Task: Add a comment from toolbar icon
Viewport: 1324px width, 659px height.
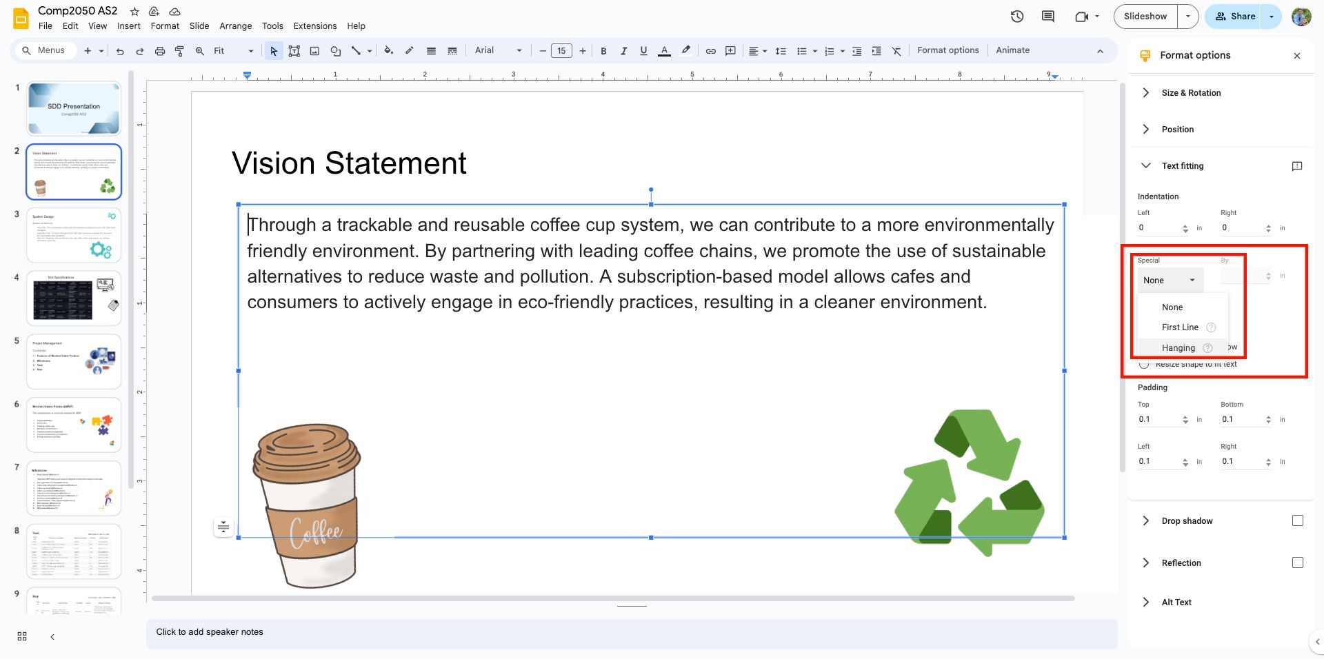Action: tap(731, 51)
